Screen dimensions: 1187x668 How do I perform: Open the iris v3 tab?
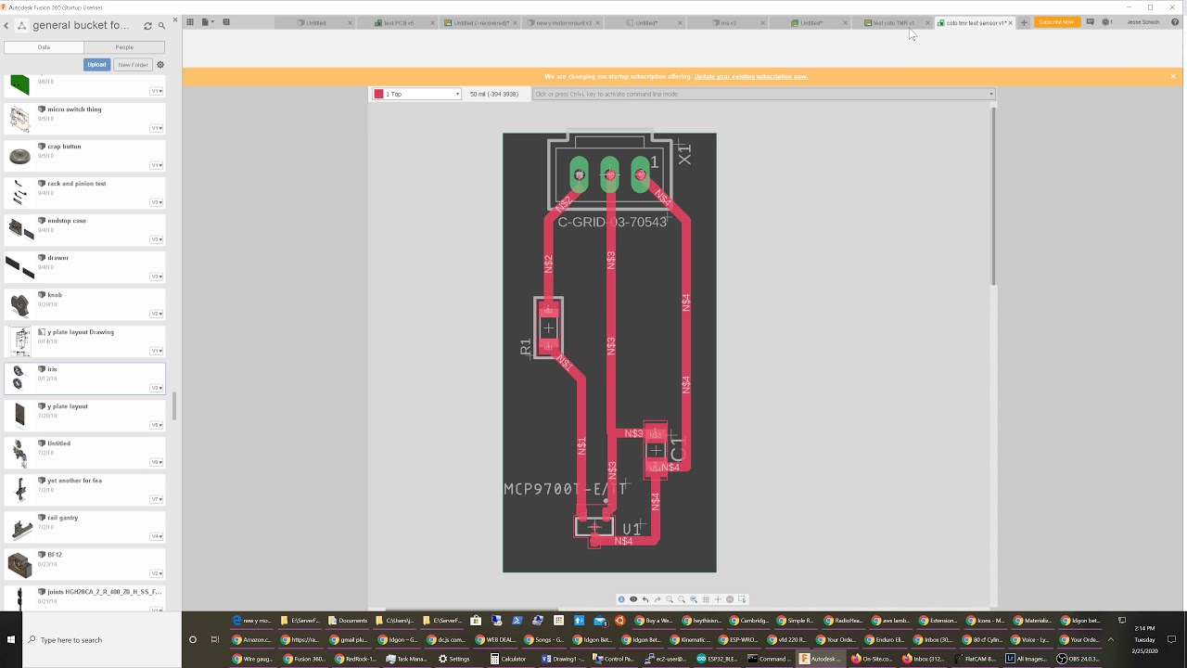[x=728, y=22]
